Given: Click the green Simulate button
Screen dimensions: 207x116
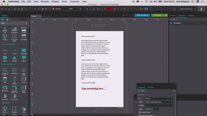Looking at the screenshot, I should [x=158, y=15].
